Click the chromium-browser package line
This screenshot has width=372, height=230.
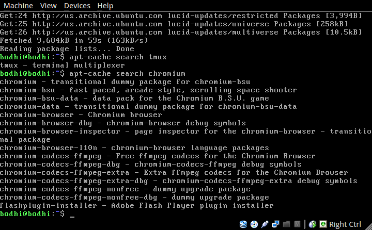click(81, 115)
